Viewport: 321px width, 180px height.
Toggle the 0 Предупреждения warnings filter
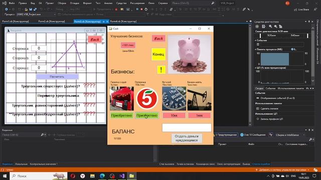click(226, 134)
